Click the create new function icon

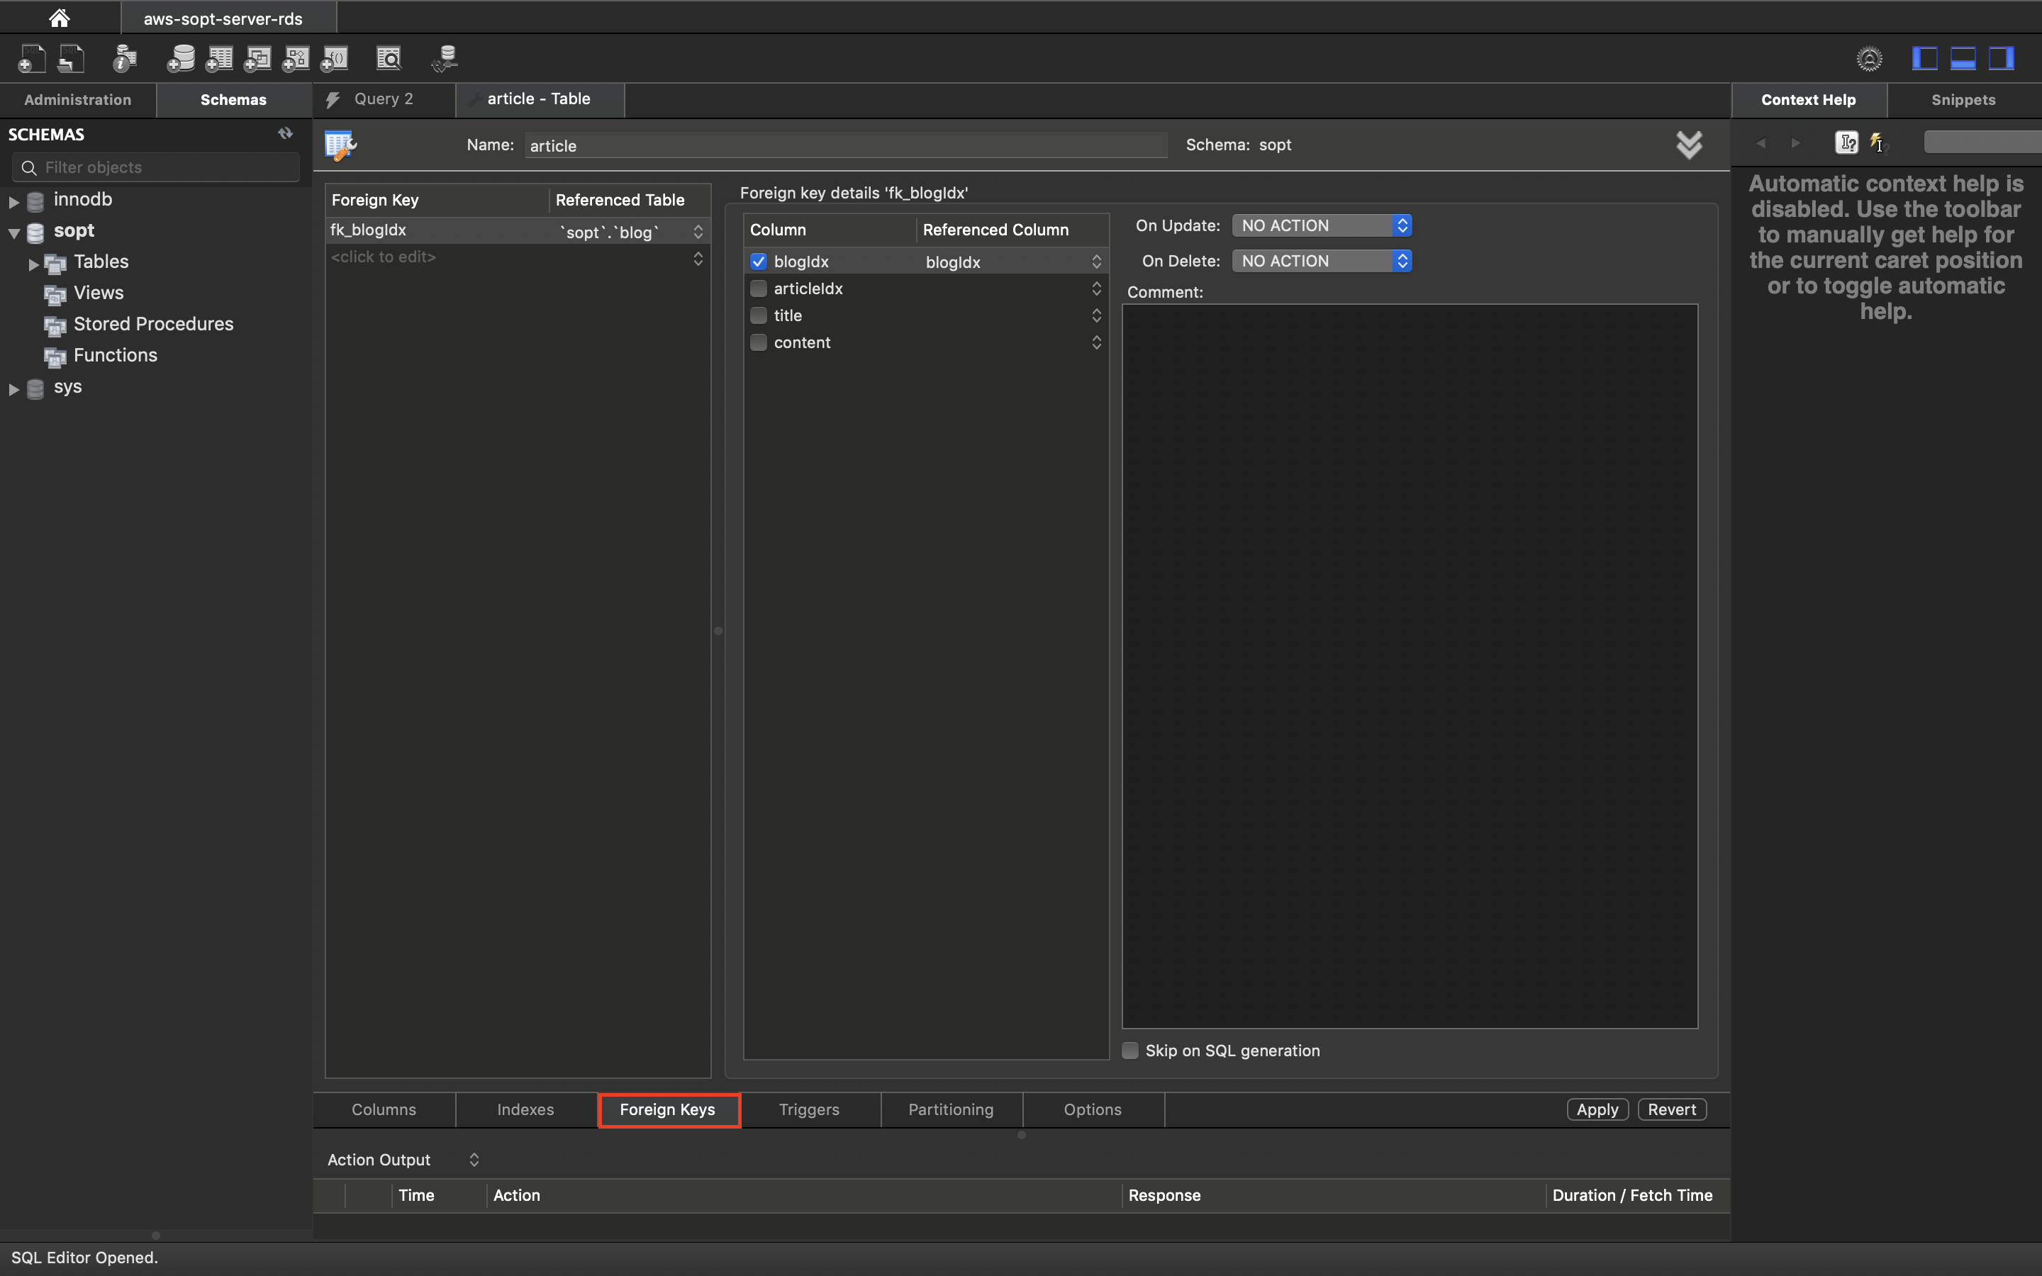point(335,58)
